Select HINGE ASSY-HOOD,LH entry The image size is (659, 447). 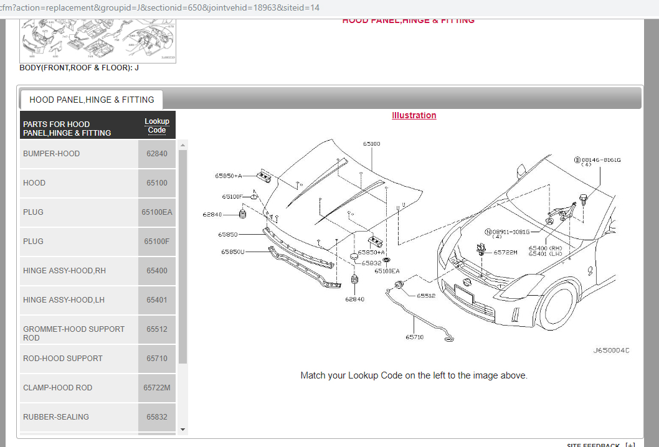tap(98, 300)
